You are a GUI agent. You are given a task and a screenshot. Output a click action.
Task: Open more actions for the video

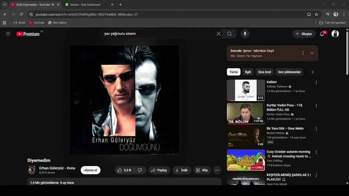[x=217, y=170]
